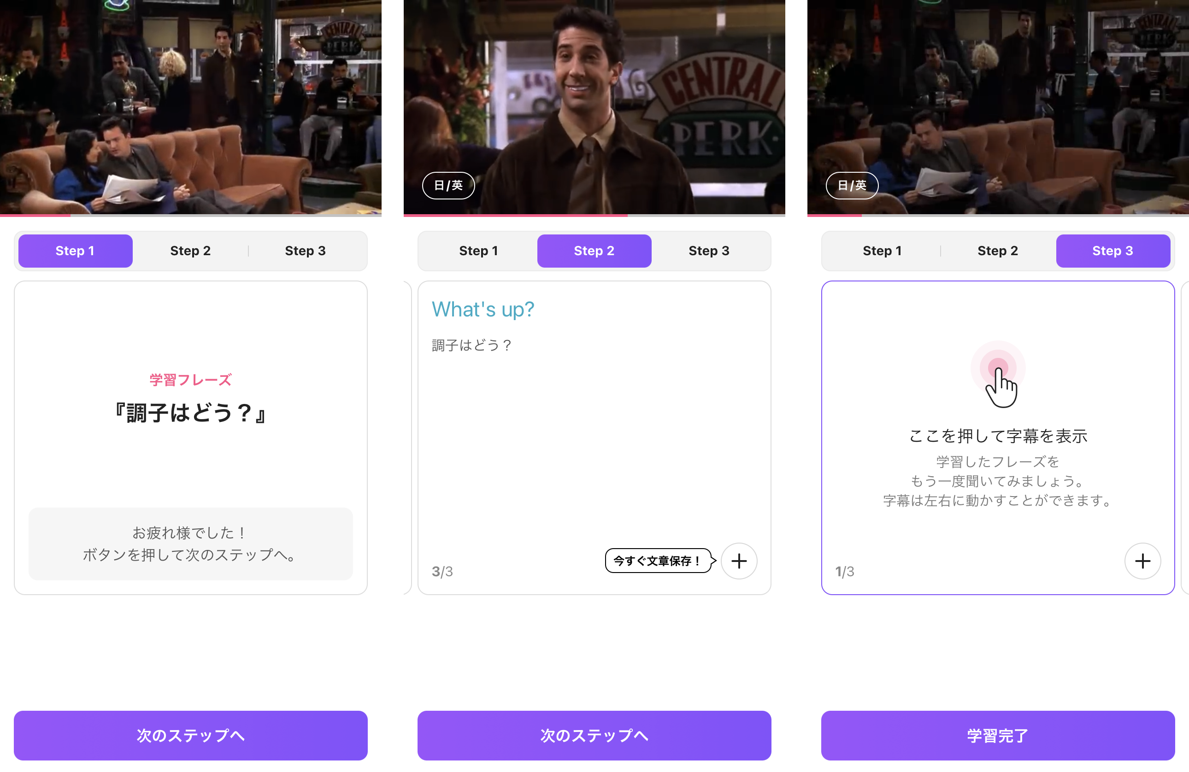This screenshot has width=1189, height=772.
Task: Switch to Step 1 in middle panel
Action: click(479, 251)
